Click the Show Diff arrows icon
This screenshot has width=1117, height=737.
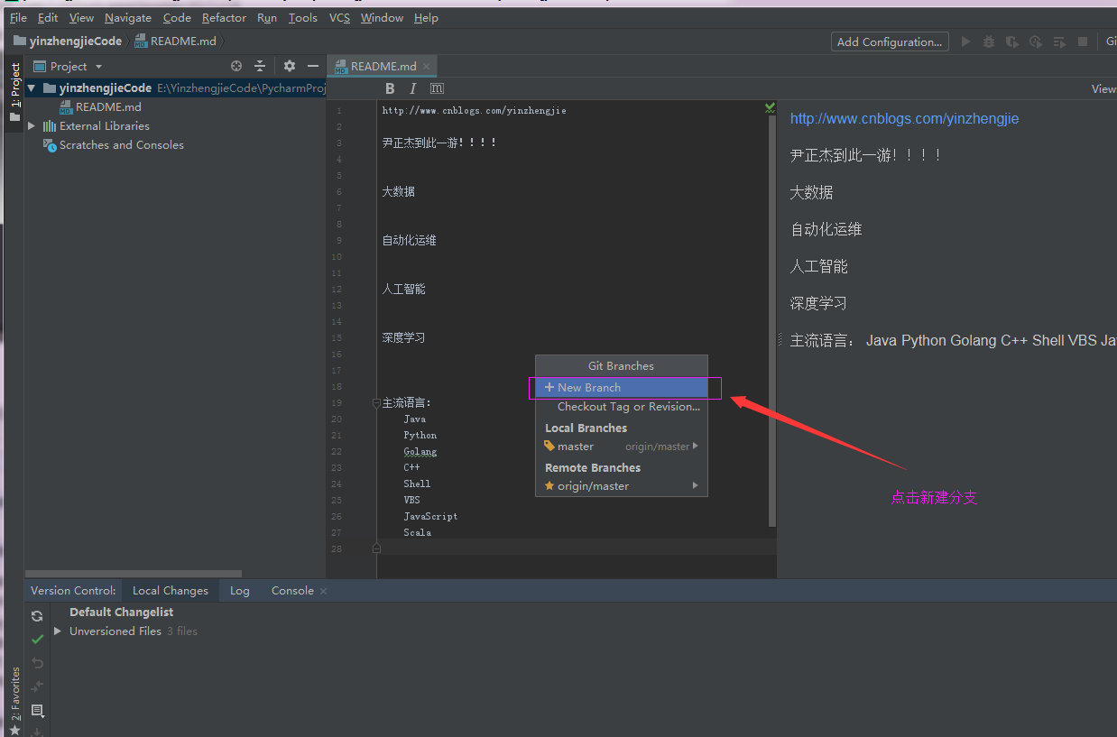(x=37, y=686)
